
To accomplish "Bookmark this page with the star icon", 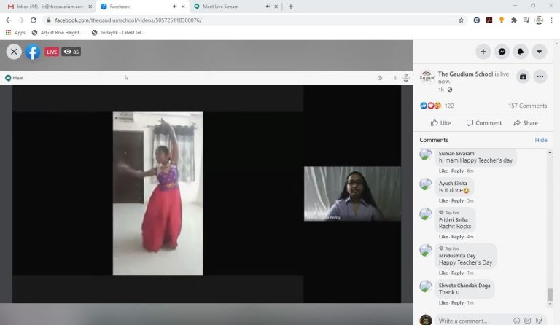I will point(461,20).
